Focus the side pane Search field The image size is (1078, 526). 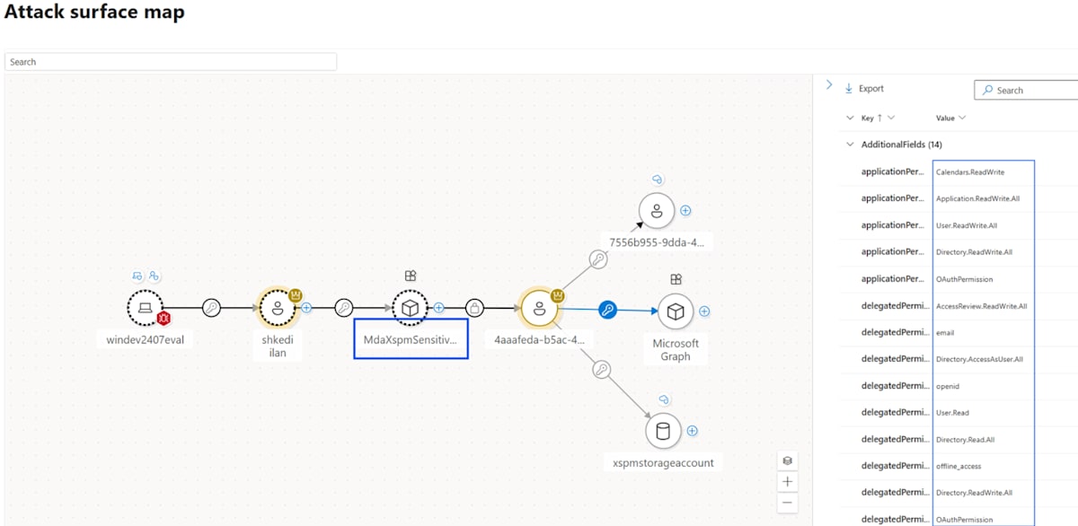(1026, 90)
